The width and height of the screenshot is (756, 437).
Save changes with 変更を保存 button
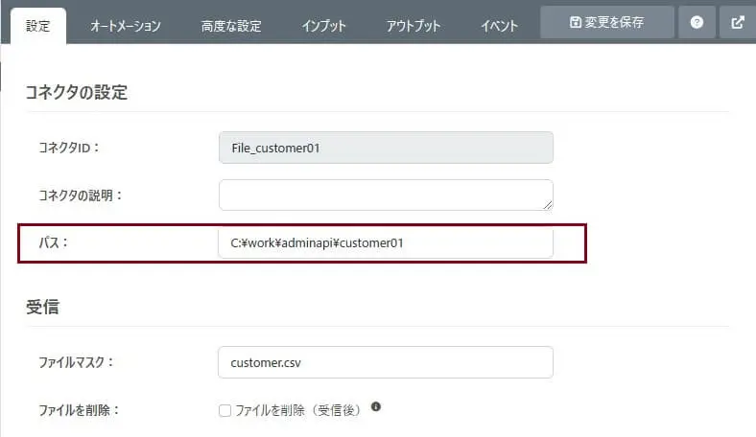pyautogui.click(x=606, y=22)
